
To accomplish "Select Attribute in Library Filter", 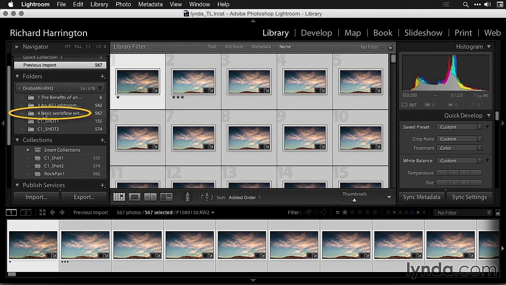I will coord(234,47).
